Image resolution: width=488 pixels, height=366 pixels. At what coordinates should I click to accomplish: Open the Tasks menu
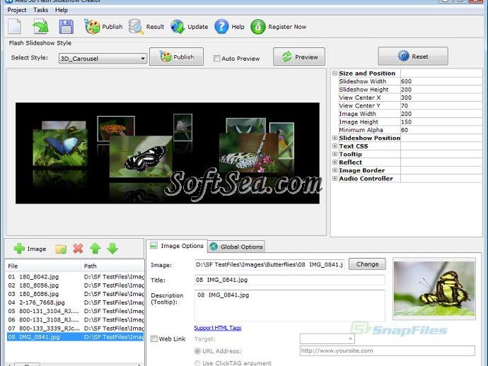[x=41, y=10]
